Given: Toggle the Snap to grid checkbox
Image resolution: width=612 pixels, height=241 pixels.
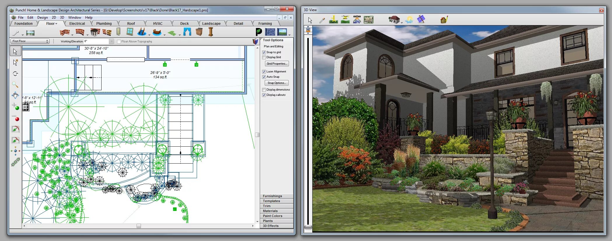Looking at the screenshot, I should tap(264, 53).
